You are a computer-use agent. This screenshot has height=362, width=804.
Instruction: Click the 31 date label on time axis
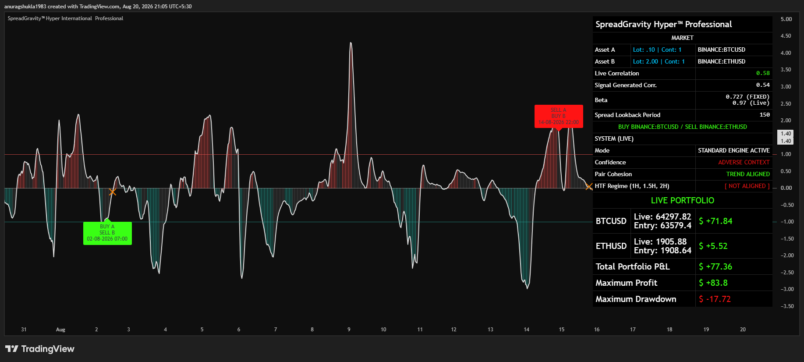tap(24, 330)
